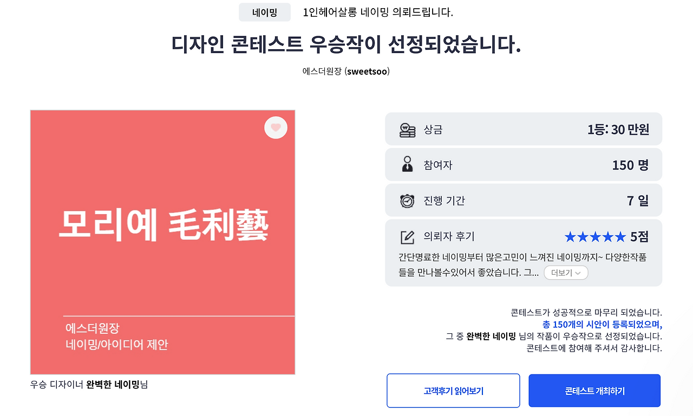Image resolution: width=693 pixels, height=416 pixels.
Task: Expand the review with the 더보기 button
Action: coord(565,273)
